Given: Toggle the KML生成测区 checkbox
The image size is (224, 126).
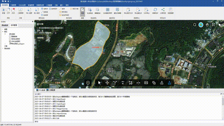Looking at the screenshot, I should [10, 41].
